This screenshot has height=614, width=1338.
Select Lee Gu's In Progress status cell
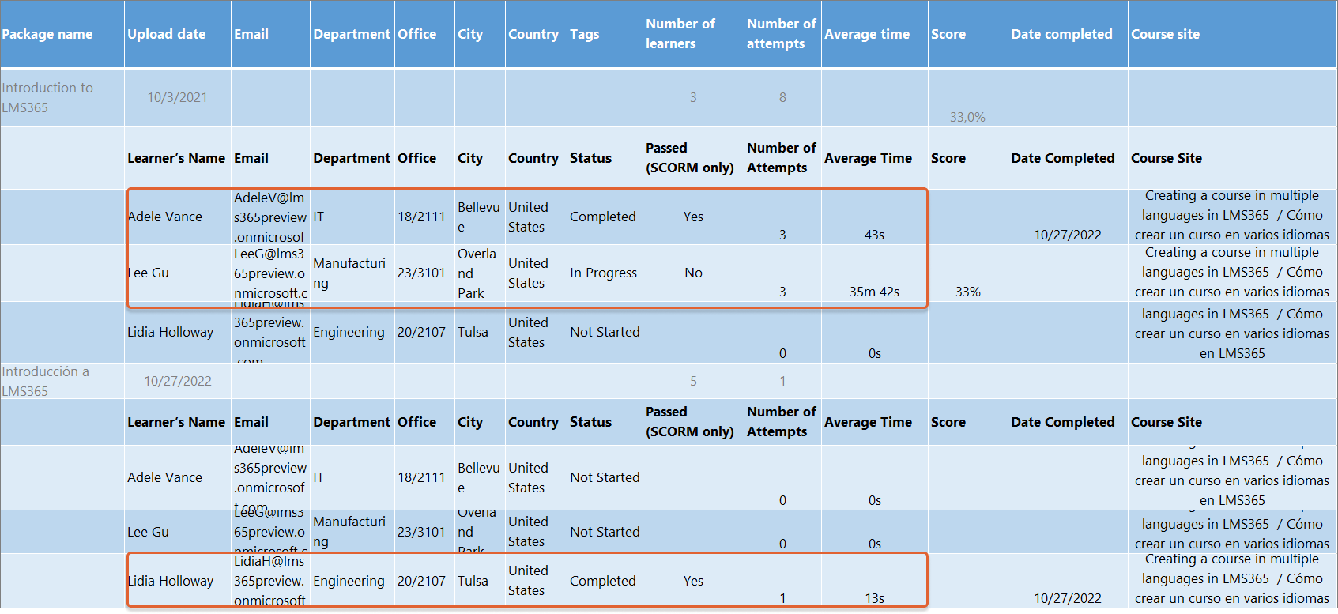pyautogui.click(x=605, y=273)
